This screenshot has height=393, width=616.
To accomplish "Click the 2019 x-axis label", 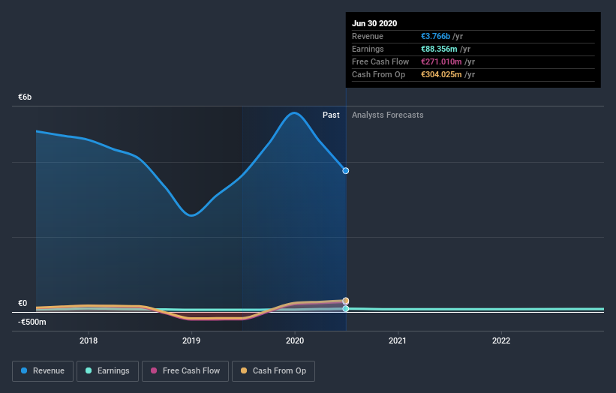I will tap(191, 340).
